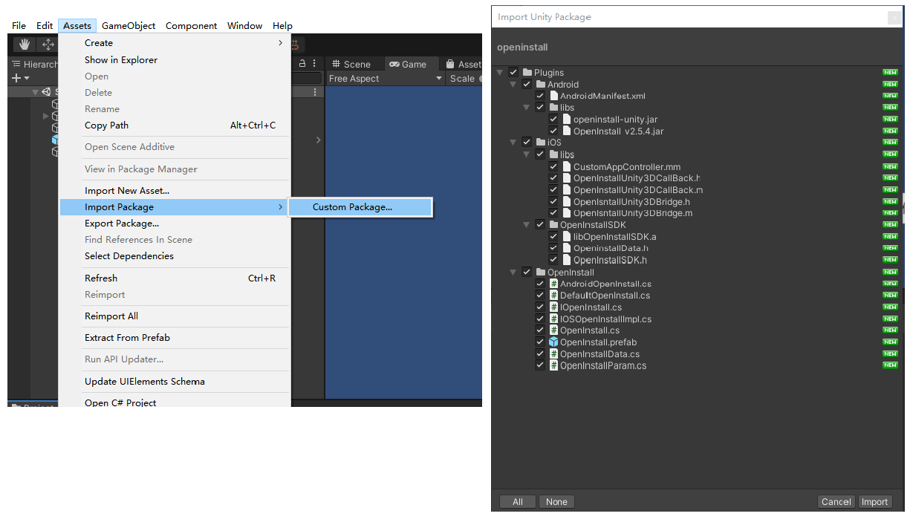
Task: Toggle checkbox for OpenInstallUnity3DCallBack.h
Action: pos(553,178)
